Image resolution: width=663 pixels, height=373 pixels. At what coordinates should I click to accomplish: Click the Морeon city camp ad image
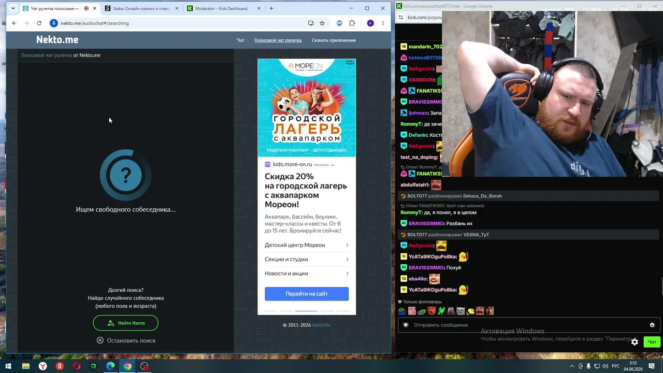[x=307, y=108]
